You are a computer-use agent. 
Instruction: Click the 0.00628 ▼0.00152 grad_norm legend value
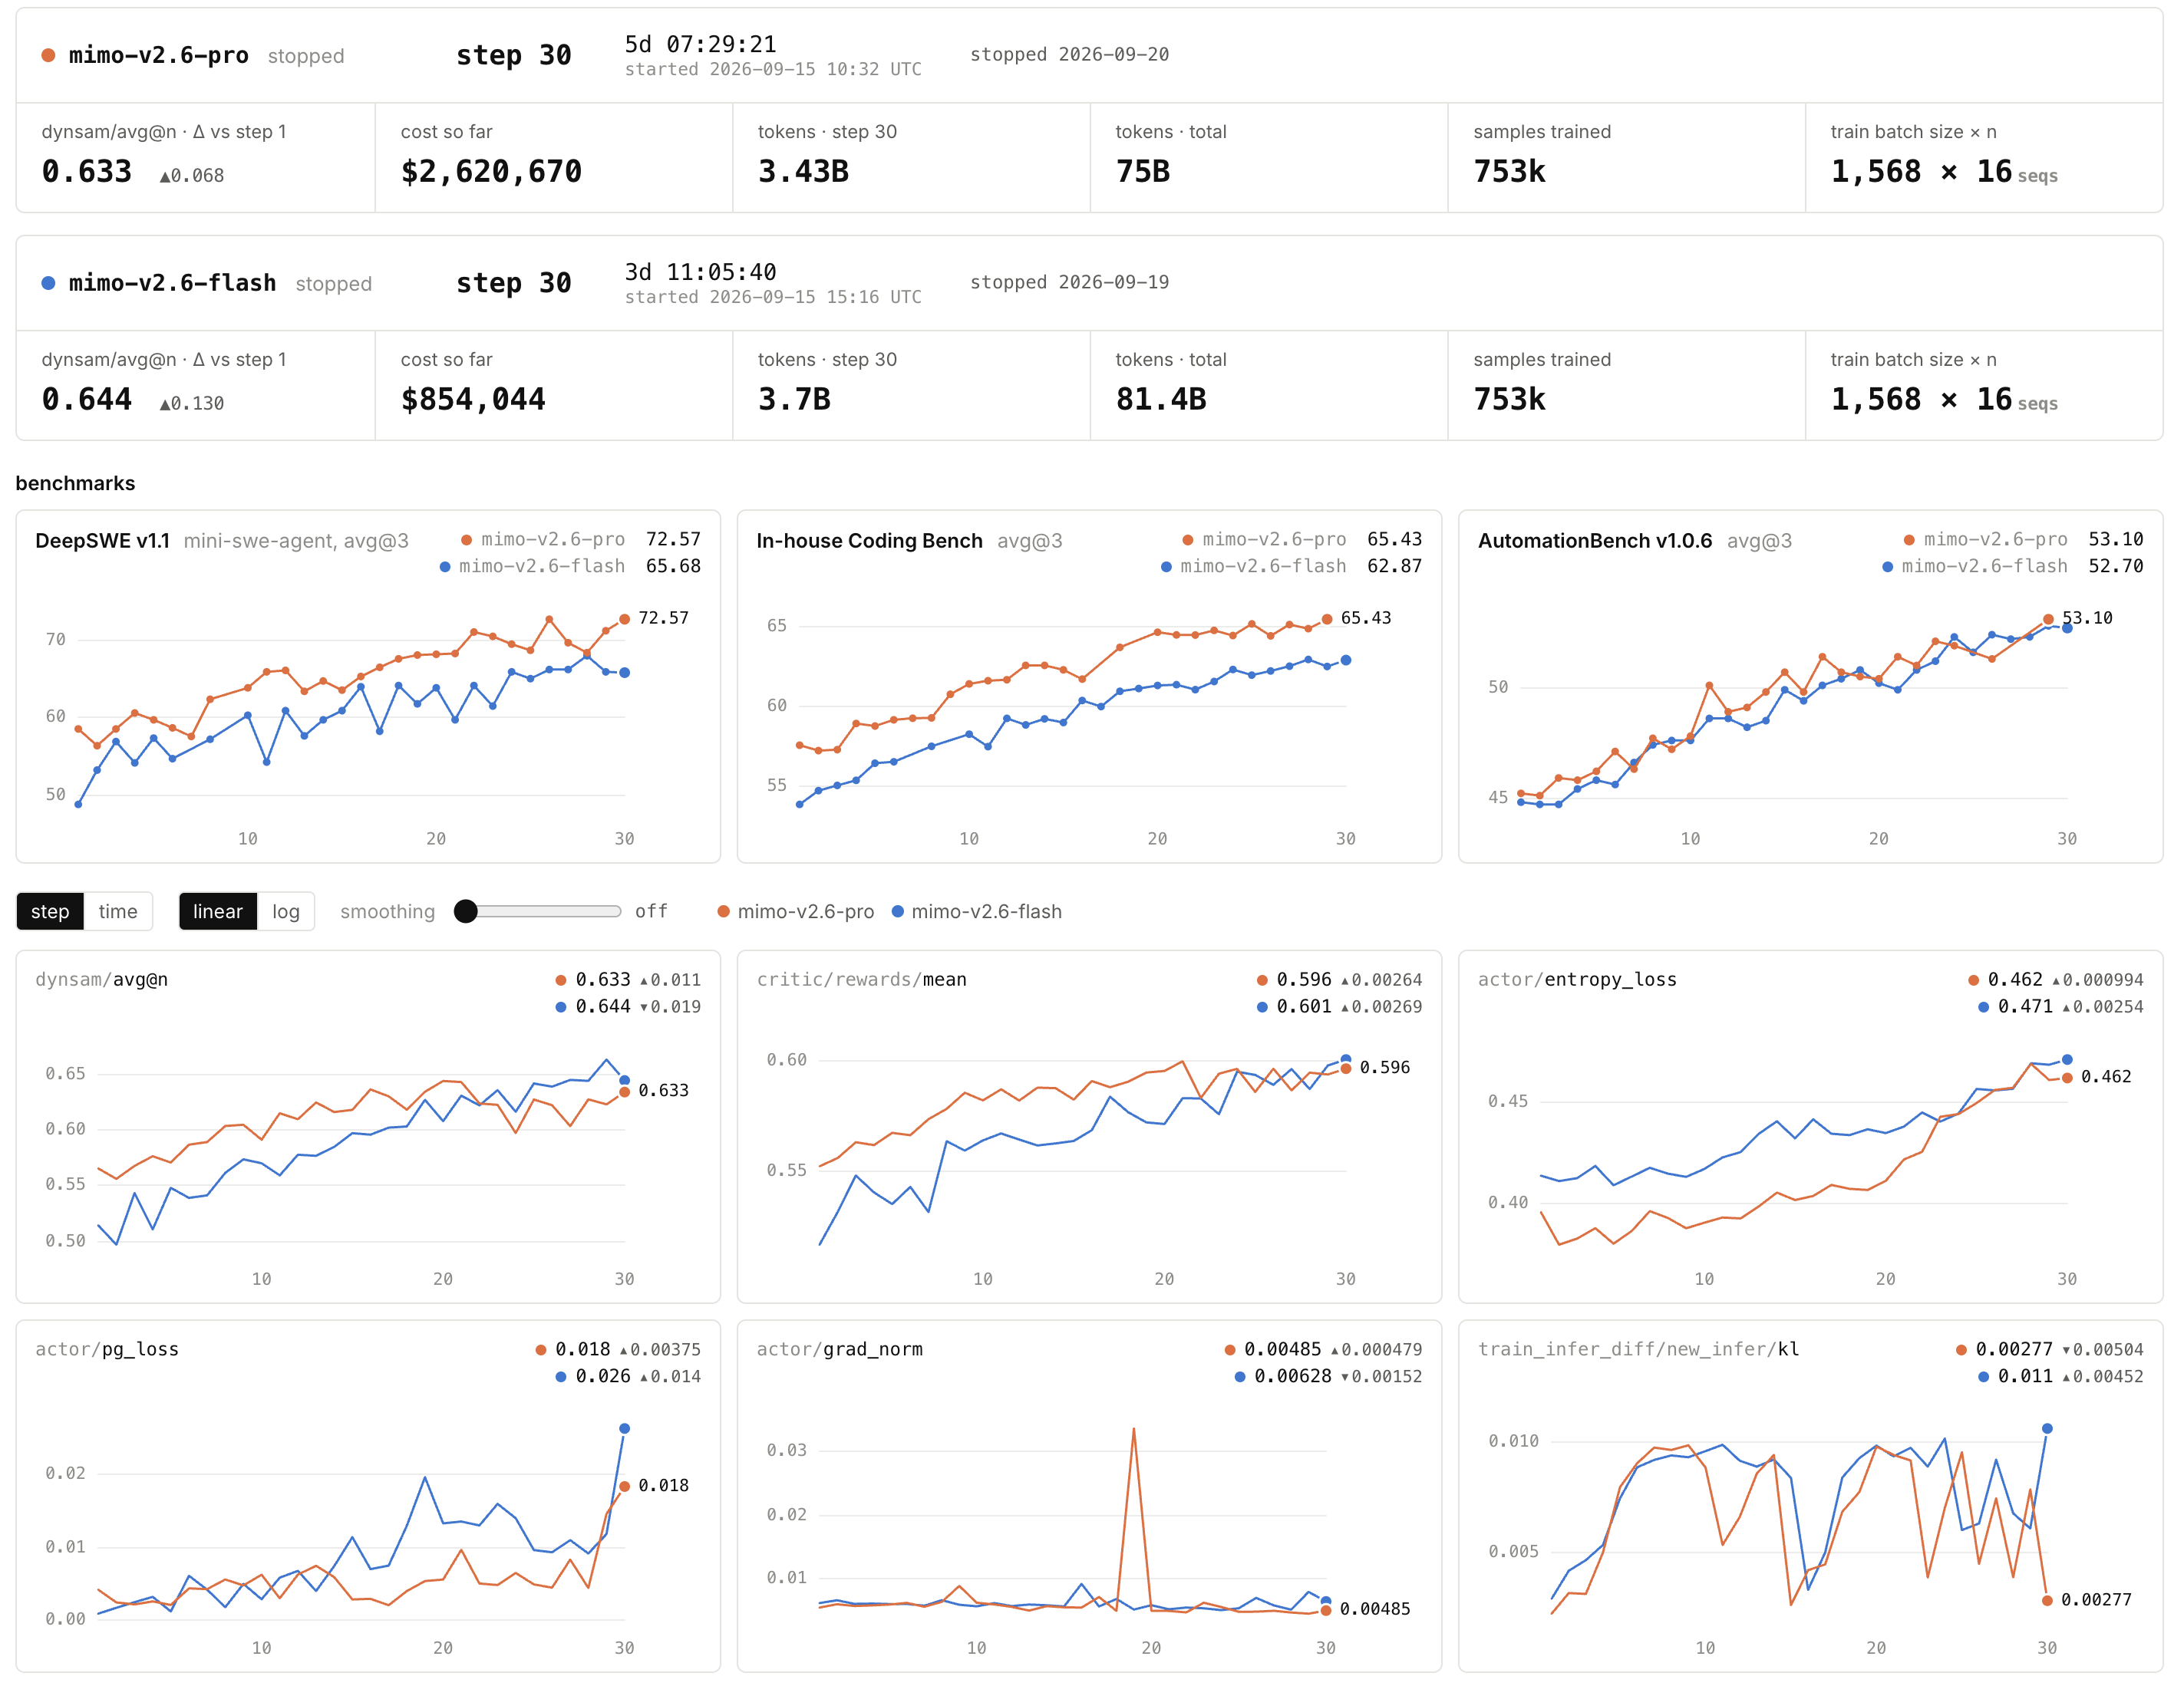pos(1328,1376)
